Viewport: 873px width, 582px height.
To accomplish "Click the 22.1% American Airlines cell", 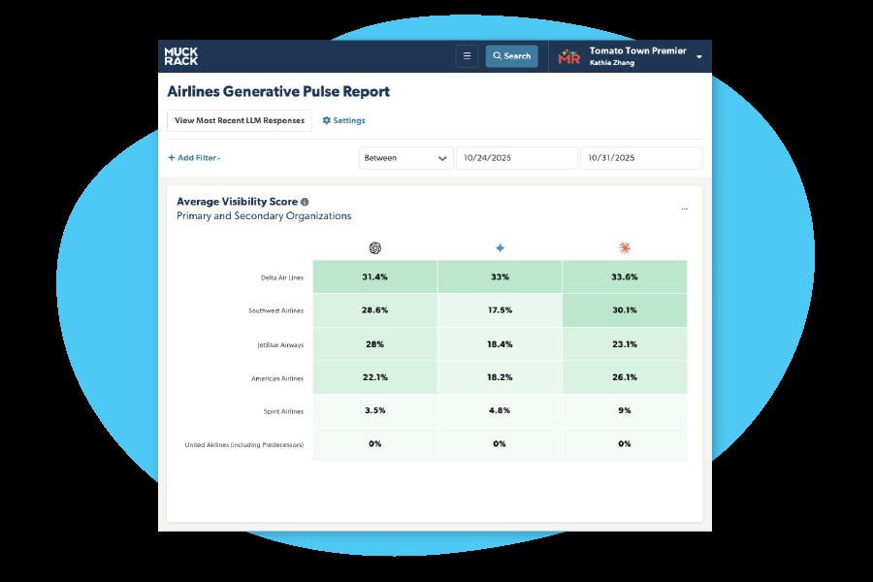I will (375, 377).
